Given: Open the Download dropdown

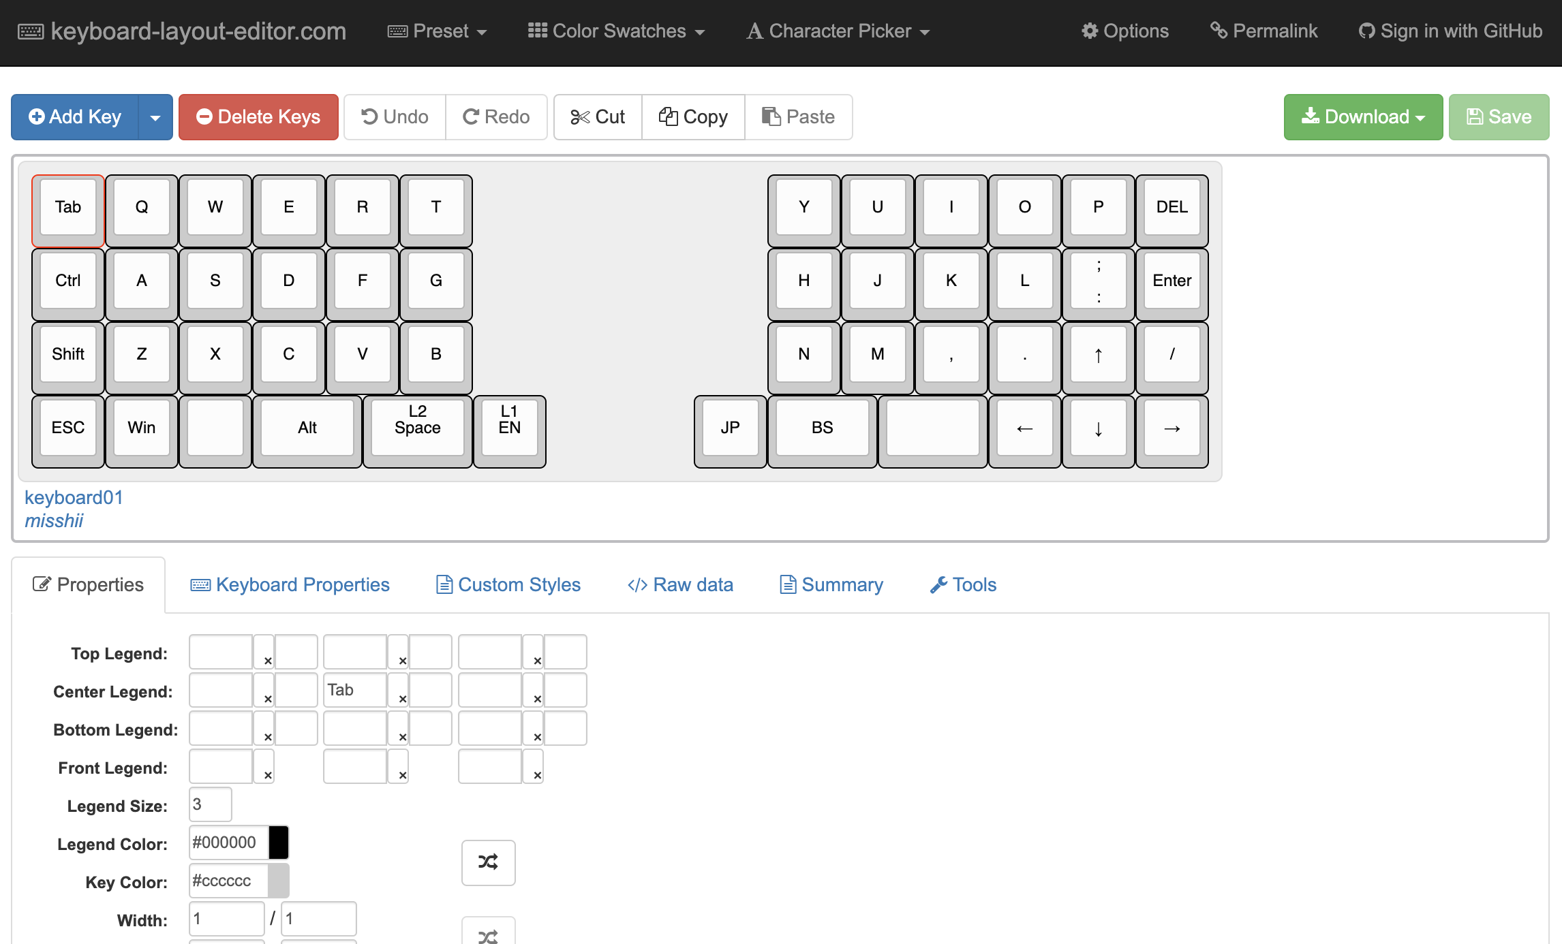Looking at the screenshot, I should click(x=1363, y=117).
